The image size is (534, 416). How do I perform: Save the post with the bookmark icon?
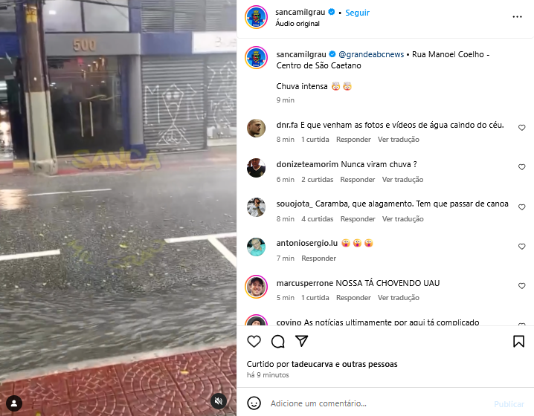tap(518, 341)
